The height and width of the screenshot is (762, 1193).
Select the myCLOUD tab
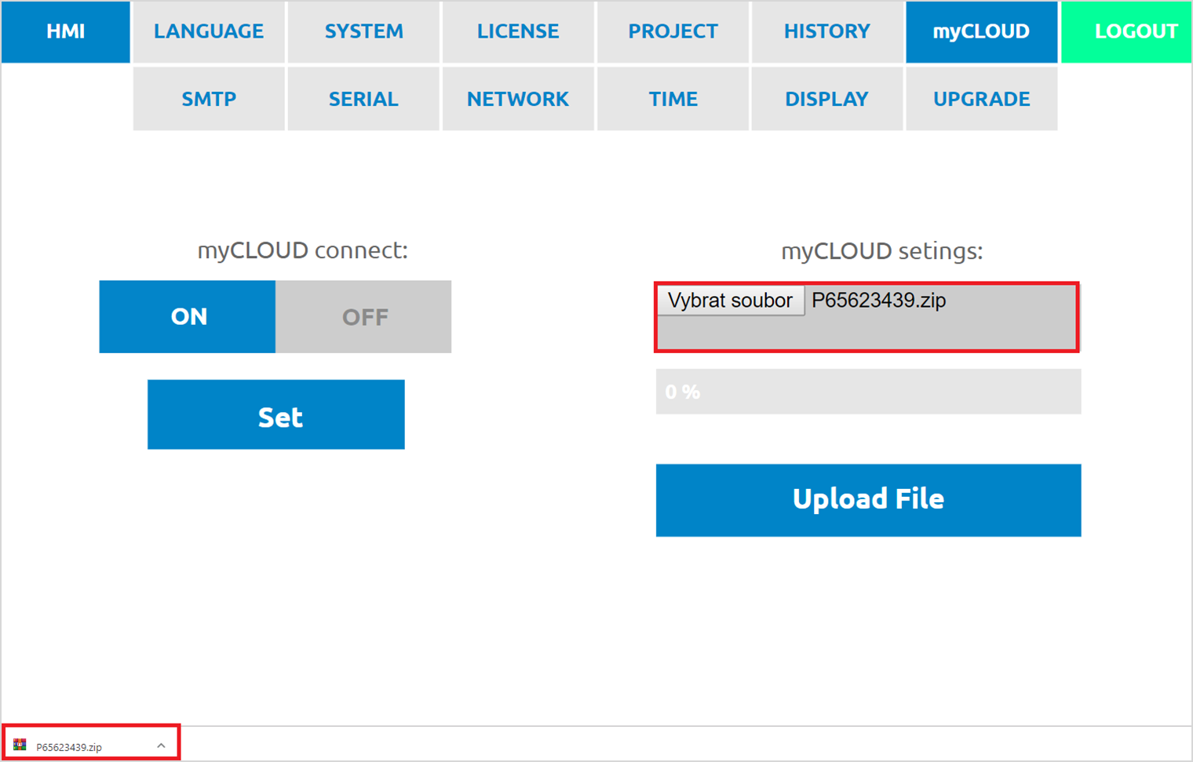coord(982,31)
